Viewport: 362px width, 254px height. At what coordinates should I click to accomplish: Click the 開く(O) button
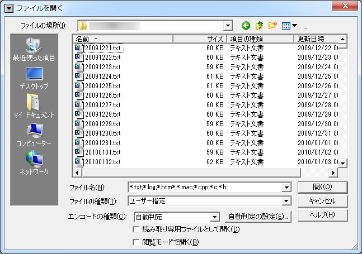[322, 187]
